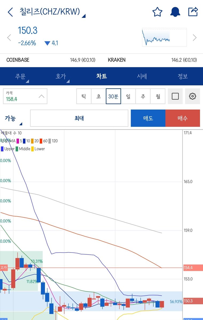The height and width of the screenshot is (320, 203).
Task: Switch to the 주문 tab
Action: tap(20, 76)
